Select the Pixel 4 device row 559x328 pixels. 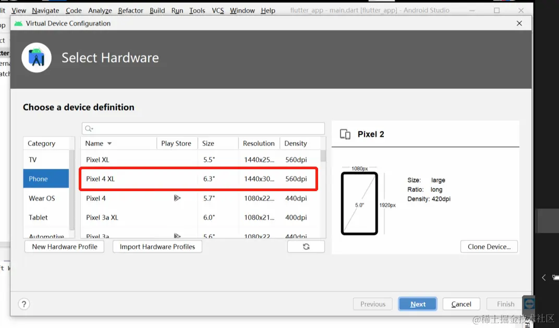pos(200,198)
